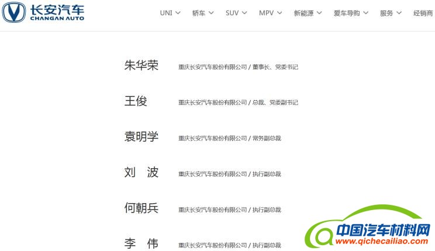Click 何朝兵's 执行副总裁 title text
Viewport: 435px width, 251px height.
pyautogui.click(x=267, y=210)
